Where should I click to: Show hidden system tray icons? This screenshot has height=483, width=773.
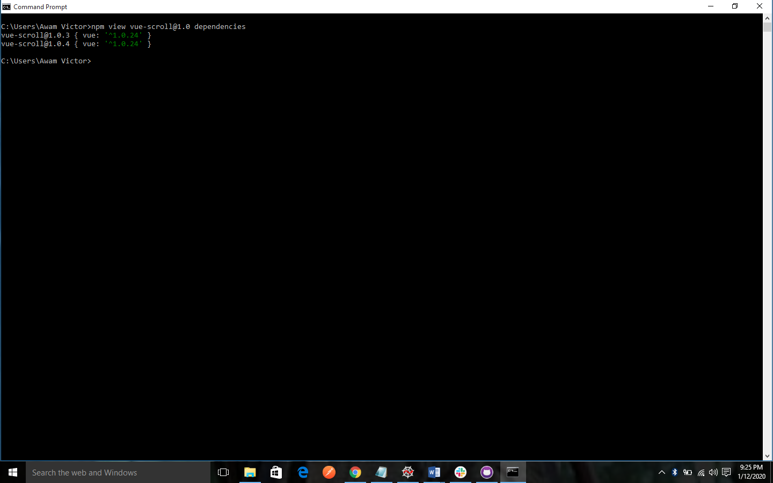tap(662, 472)
